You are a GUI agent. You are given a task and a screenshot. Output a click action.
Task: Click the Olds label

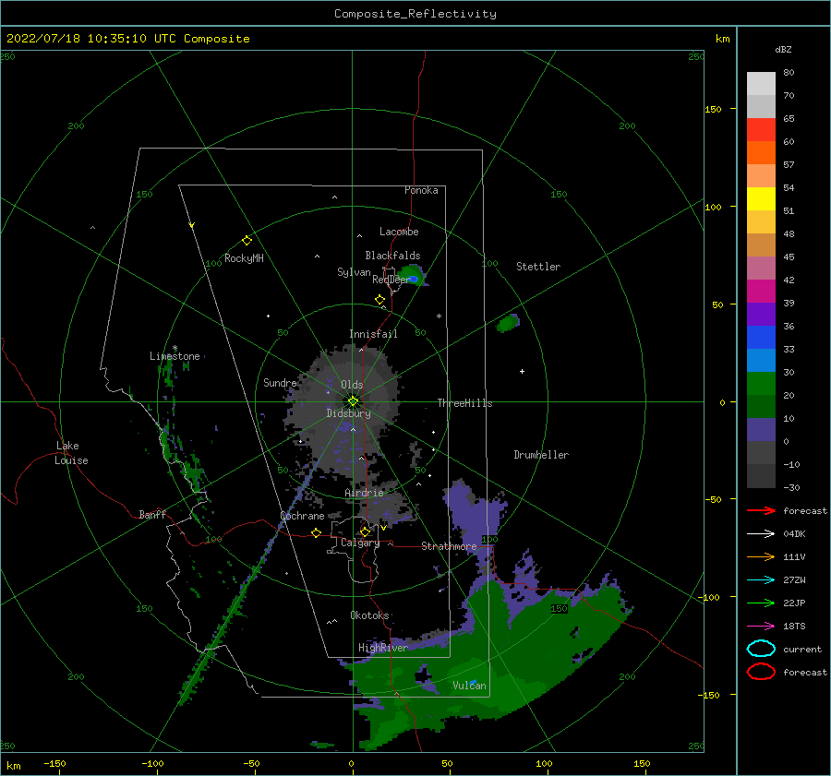pyautogui.click(x=352, y=385)
